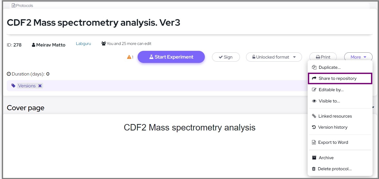View Version history of the protocol
The width and height of the screenshot is (379, 179).
coord(332,127)
